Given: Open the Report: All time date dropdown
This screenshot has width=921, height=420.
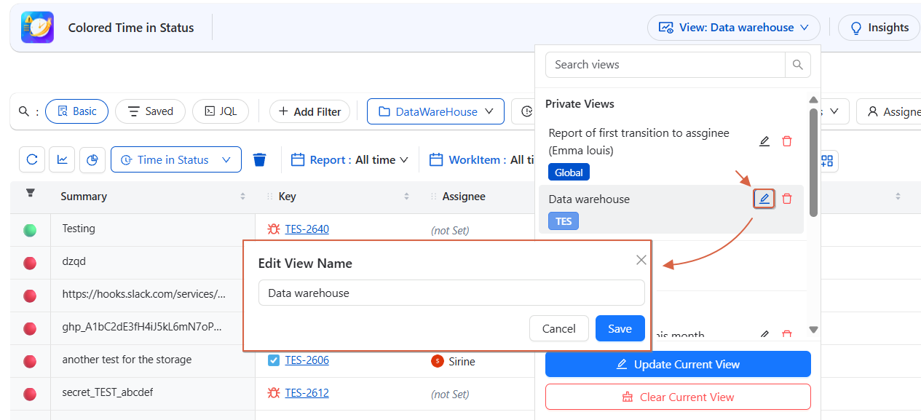Looking at the screenshot, I should click(349, 159).
